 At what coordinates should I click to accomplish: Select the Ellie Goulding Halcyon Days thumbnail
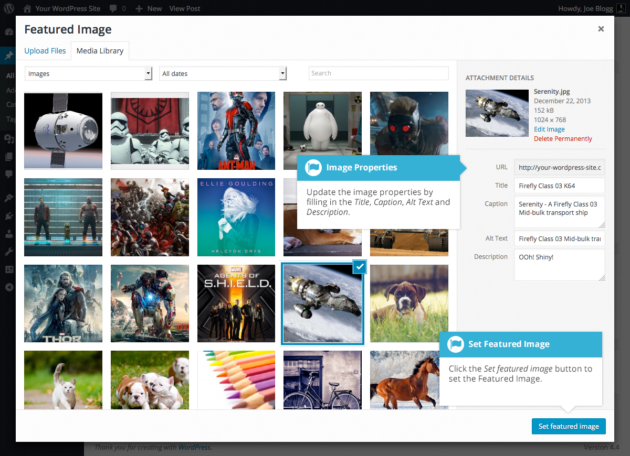(236, 217)
